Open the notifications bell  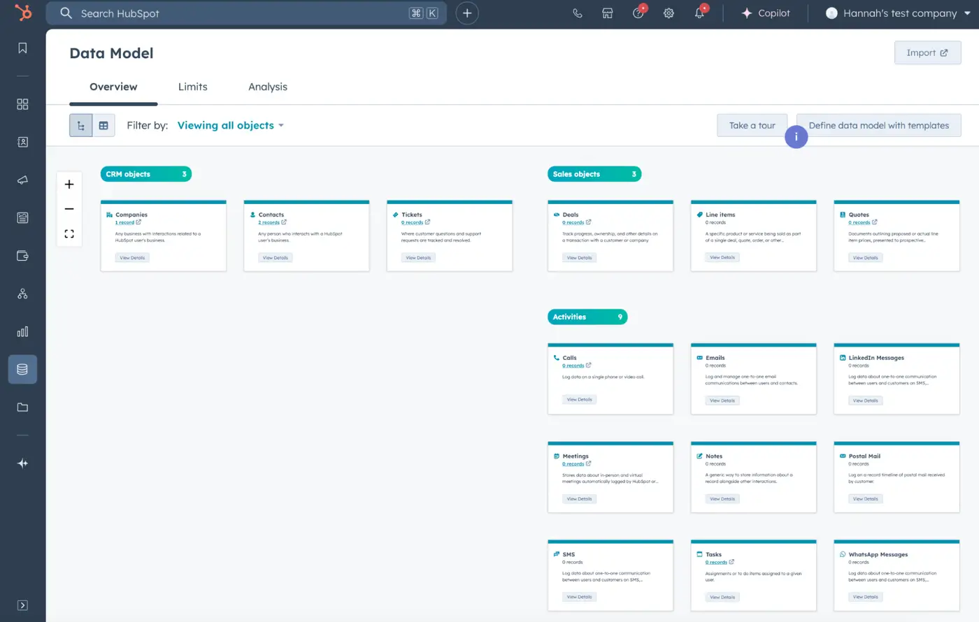pyautogui.click(x=699, y=13)
